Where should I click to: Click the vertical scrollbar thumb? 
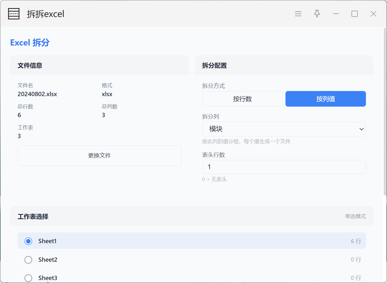coord(385,111)
